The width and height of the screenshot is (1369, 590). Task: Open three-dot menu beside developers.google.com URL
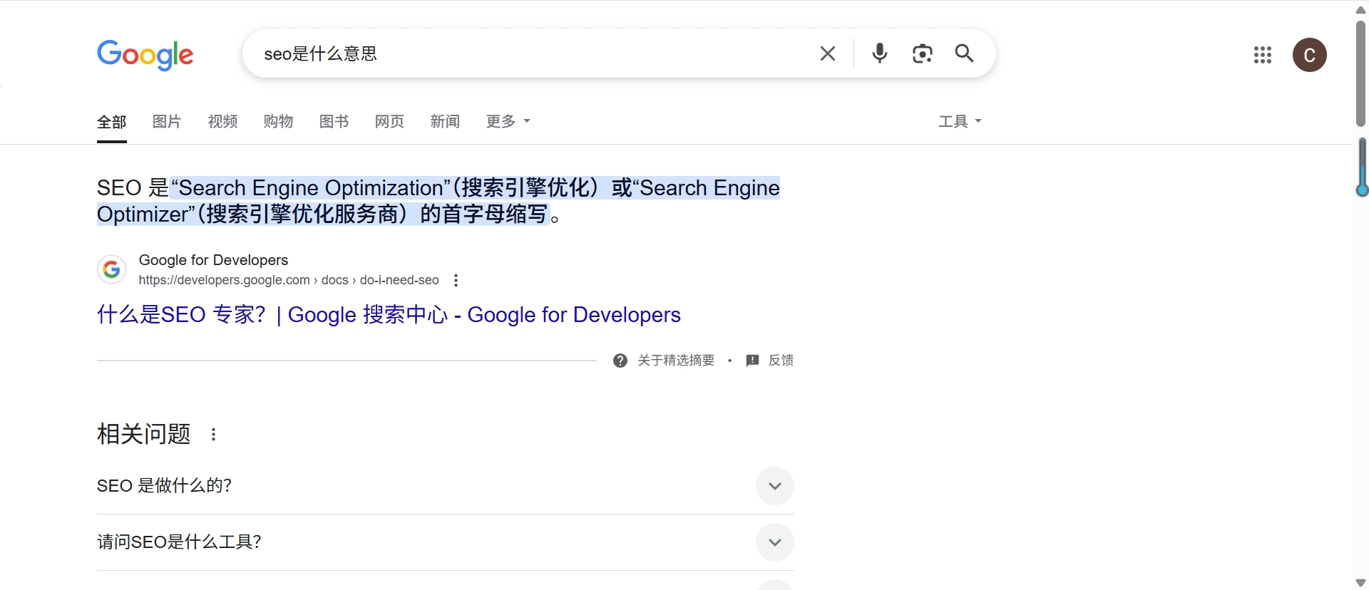click(x=456, y=281)
